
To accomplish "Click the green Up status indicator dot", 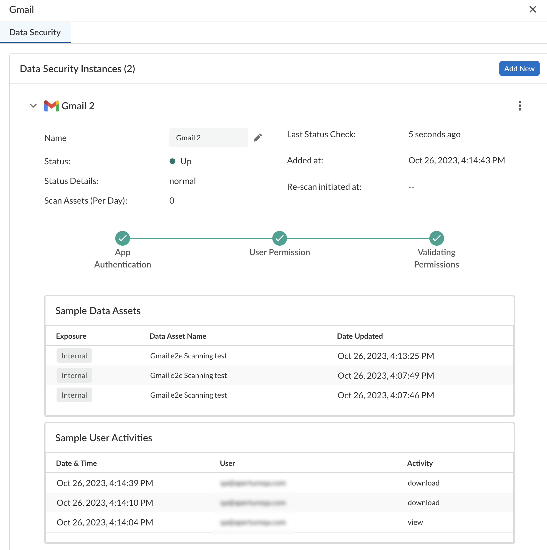I will [172, 161].
